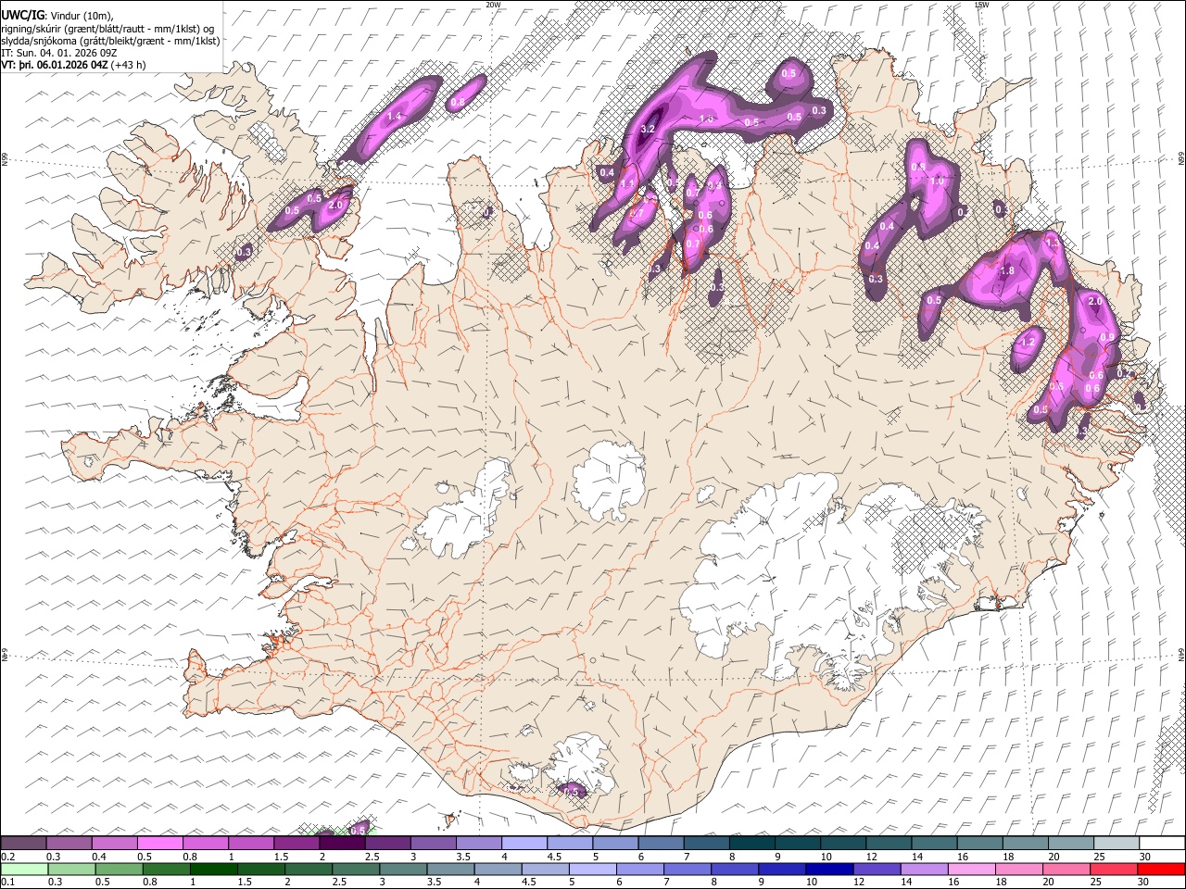Screen dimensions: 1186x889
Task: Click the 0.5 value on the southern glacier
Action: coord(572,792)
